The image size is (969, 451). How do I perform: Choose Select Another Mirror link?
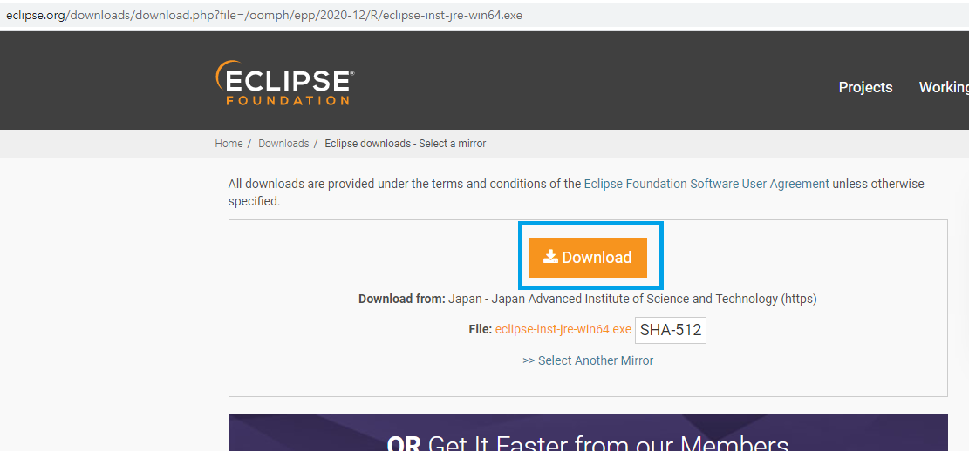pyautogui.click(x=588, y=360)
